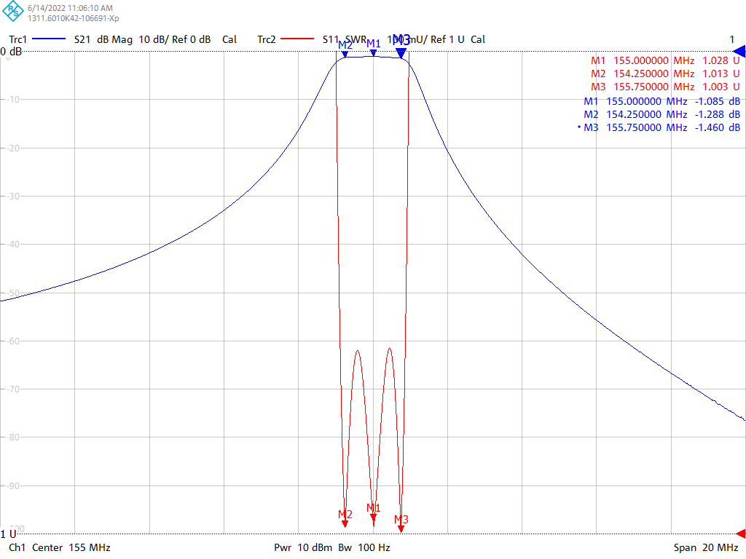Click the blue M1 155.000000 MHz -1.085 dB readout

(x=661, y=101)
